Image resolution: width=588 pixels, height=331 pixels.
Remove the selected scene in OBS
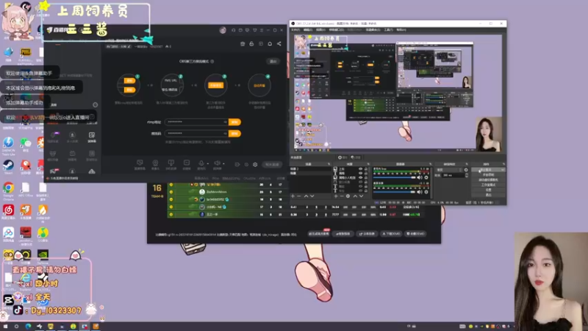(299, 196)
